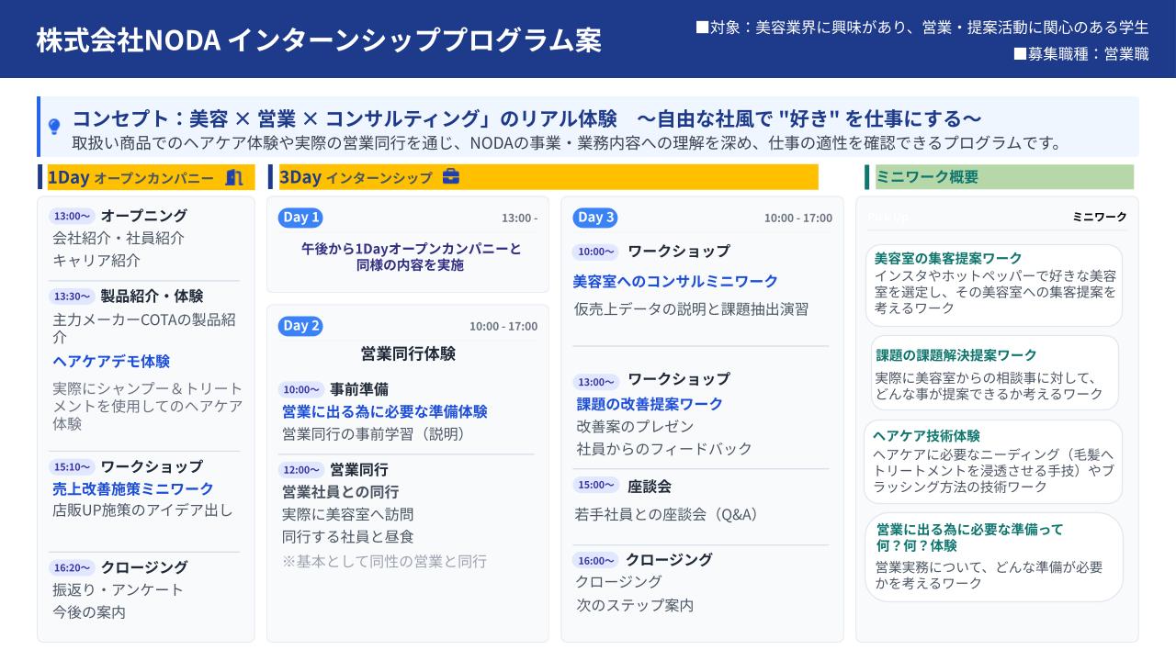Click the 16:20~ time badge
Screen dimensions: 1176x661
pos(72,567)
